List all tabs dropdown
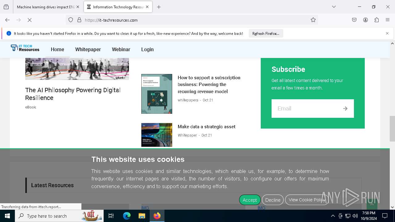Screen dimensions: 395x222 334,7
